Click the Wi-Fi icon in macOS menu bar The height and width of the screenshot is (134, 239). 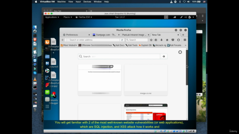184,1
